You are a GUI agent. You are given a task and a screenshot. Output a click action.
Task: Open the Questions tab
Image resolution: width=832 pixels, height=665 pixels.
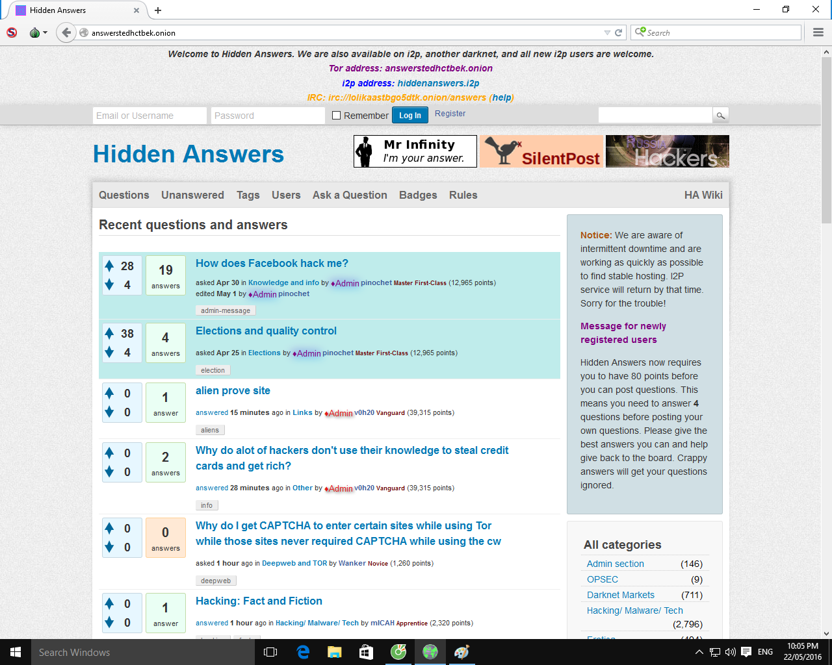coord(123,195)
